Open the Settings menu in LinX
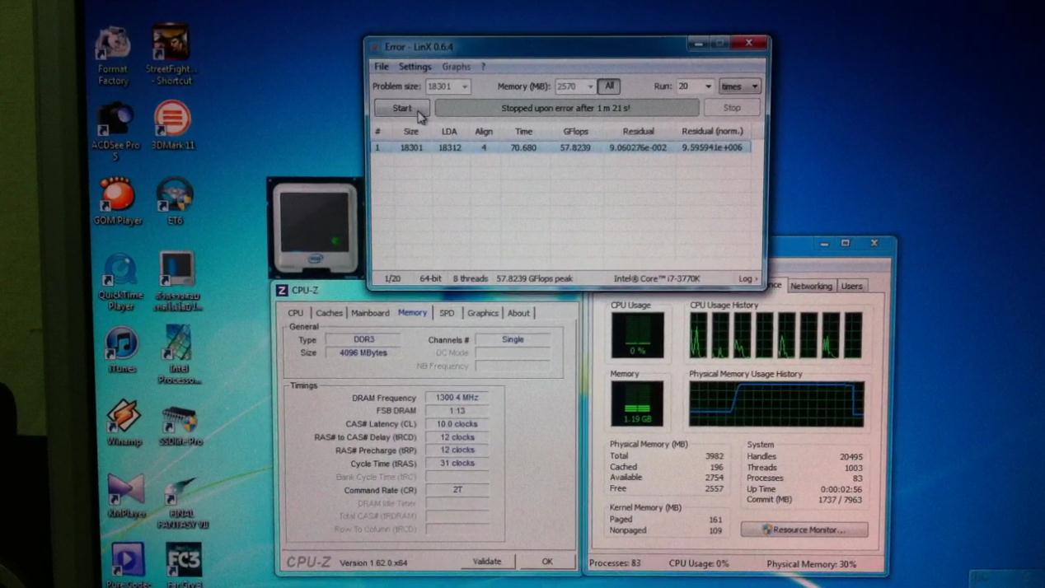1045x588 pixels. tap(415, 67)
